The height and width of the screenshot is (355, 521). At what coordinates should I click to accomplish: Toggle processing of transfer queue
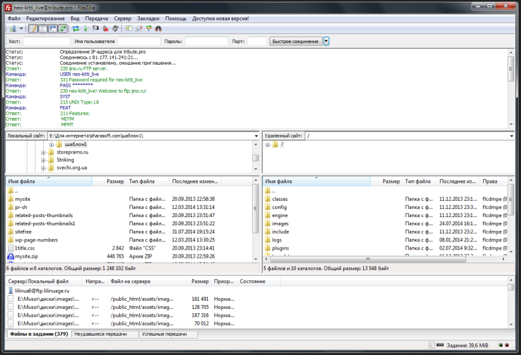tap(85, 29)
